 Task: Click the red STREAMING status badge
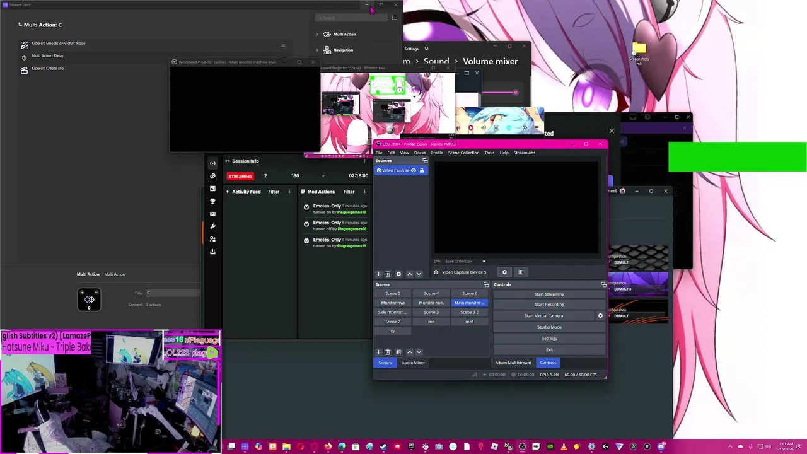click(240, 176)
